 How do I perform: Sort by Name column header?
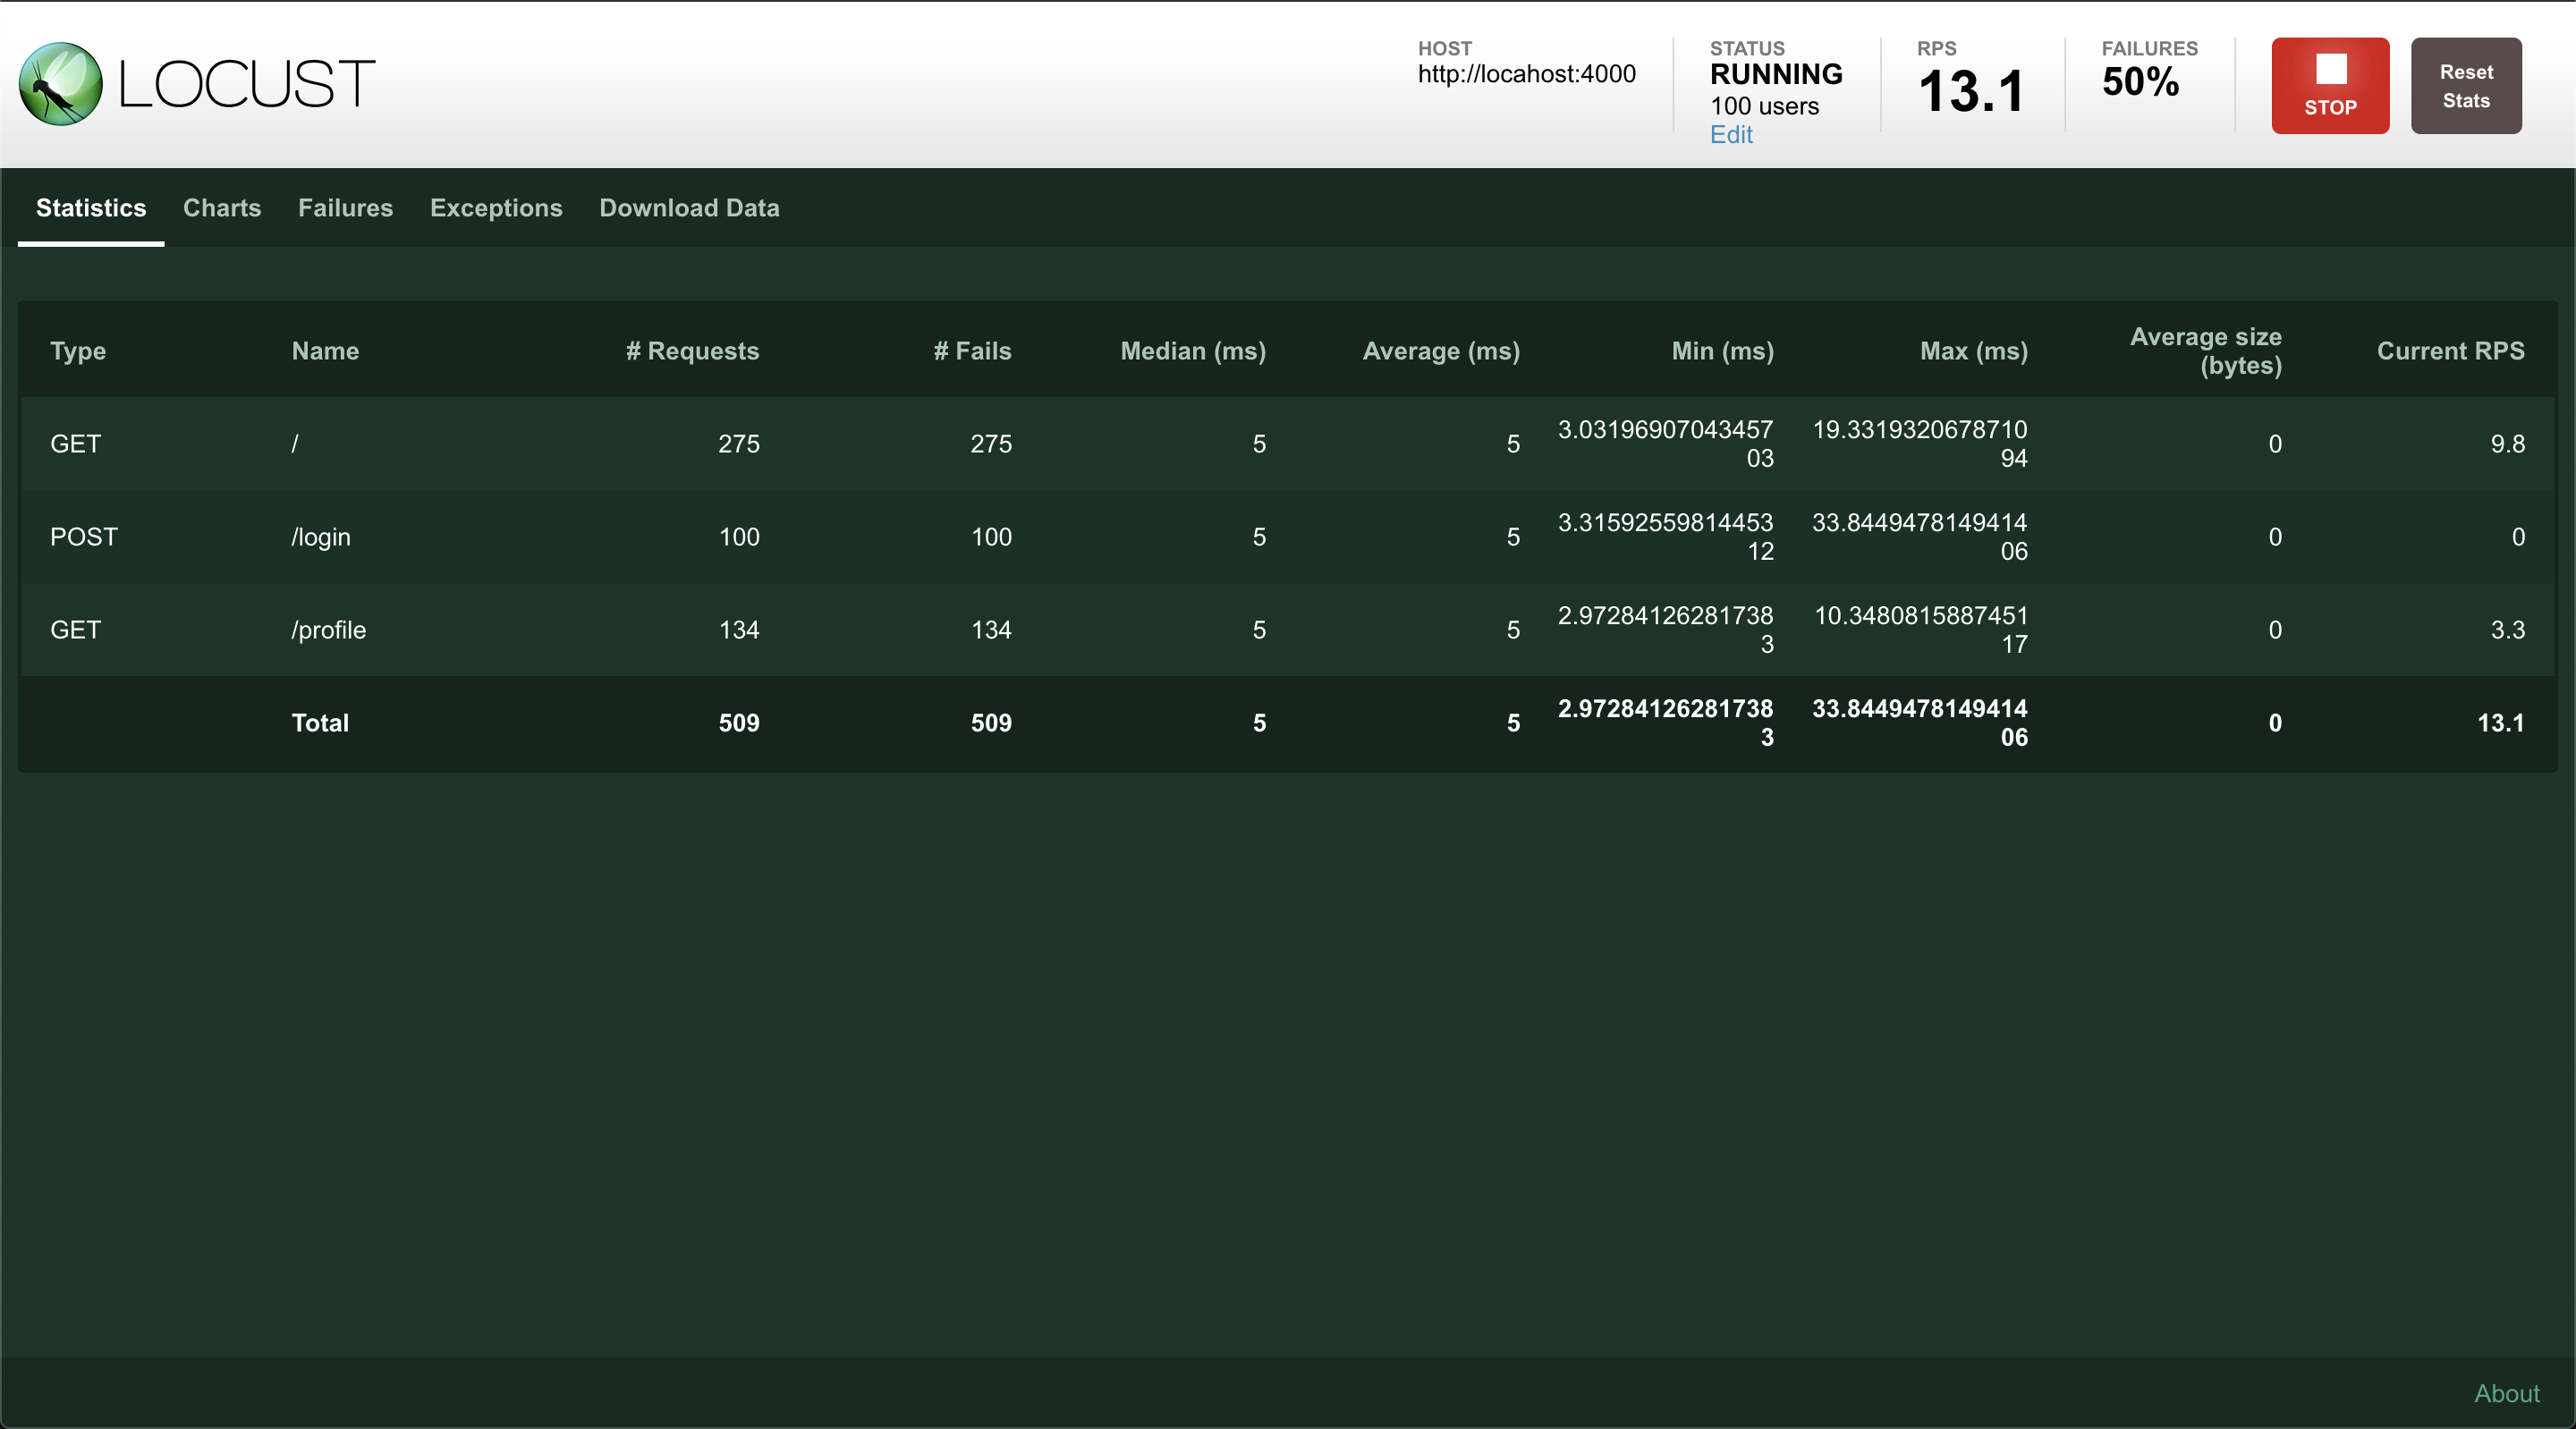[325, 351]
